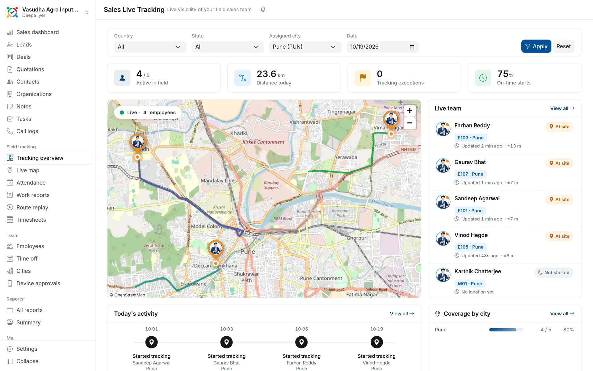This screenshot has height=371, width=593.
Task: Expand the organization switcher chevron
Action: pos(87,12)
